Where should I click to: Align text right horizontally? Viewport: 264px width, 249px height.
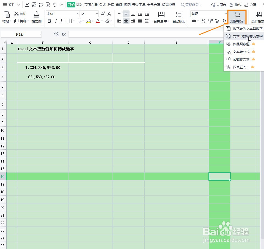pos(133,21)
